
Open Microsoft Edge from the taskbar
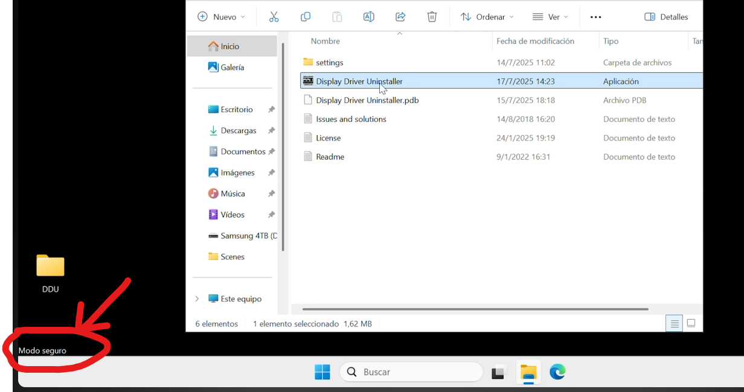coord(557,373)
